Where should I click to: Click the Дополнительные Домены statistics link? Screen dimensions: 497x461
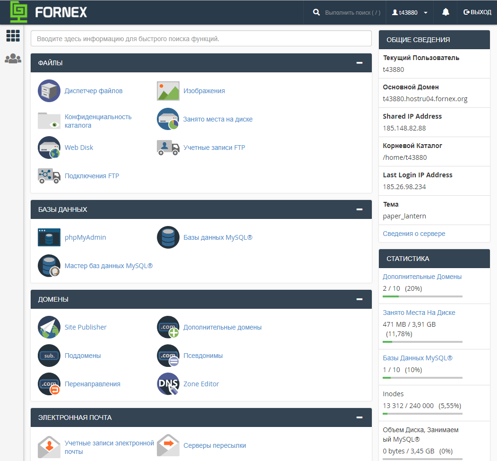coord(422,277)
